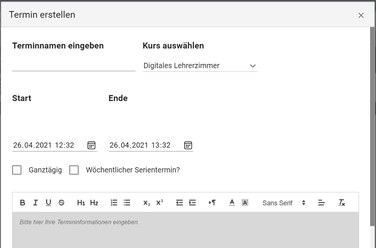Screen dimensions: 376x248
Task: Open the Start date calendar picker
Action: [92, 146]
